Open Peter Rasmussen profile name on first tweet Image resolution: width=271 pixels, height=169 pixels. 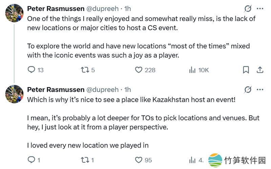56,8
